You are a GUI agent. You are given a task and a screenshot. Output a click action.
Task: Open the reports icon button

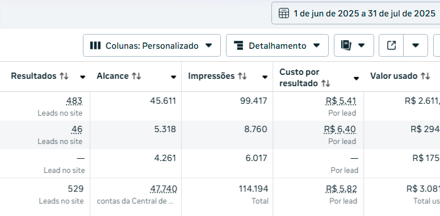point(346,45)
